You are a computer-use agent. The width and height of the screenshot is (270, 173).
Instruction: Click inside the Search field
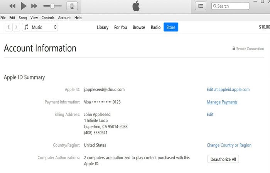click(230, 6)
